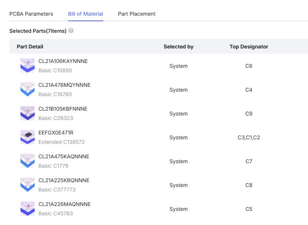Select the CL21A226MAQNNNE part thumbnail
The height and width of the screenshot is (225, 308).
click(x=28, y=209)
